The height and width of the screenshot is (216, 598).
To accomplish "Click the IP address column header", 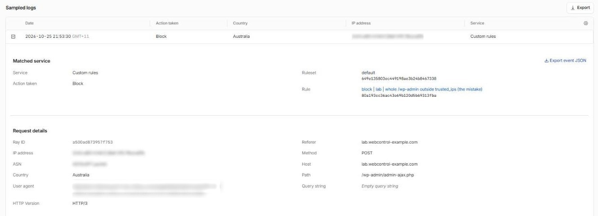I will [x=361, y=23].
